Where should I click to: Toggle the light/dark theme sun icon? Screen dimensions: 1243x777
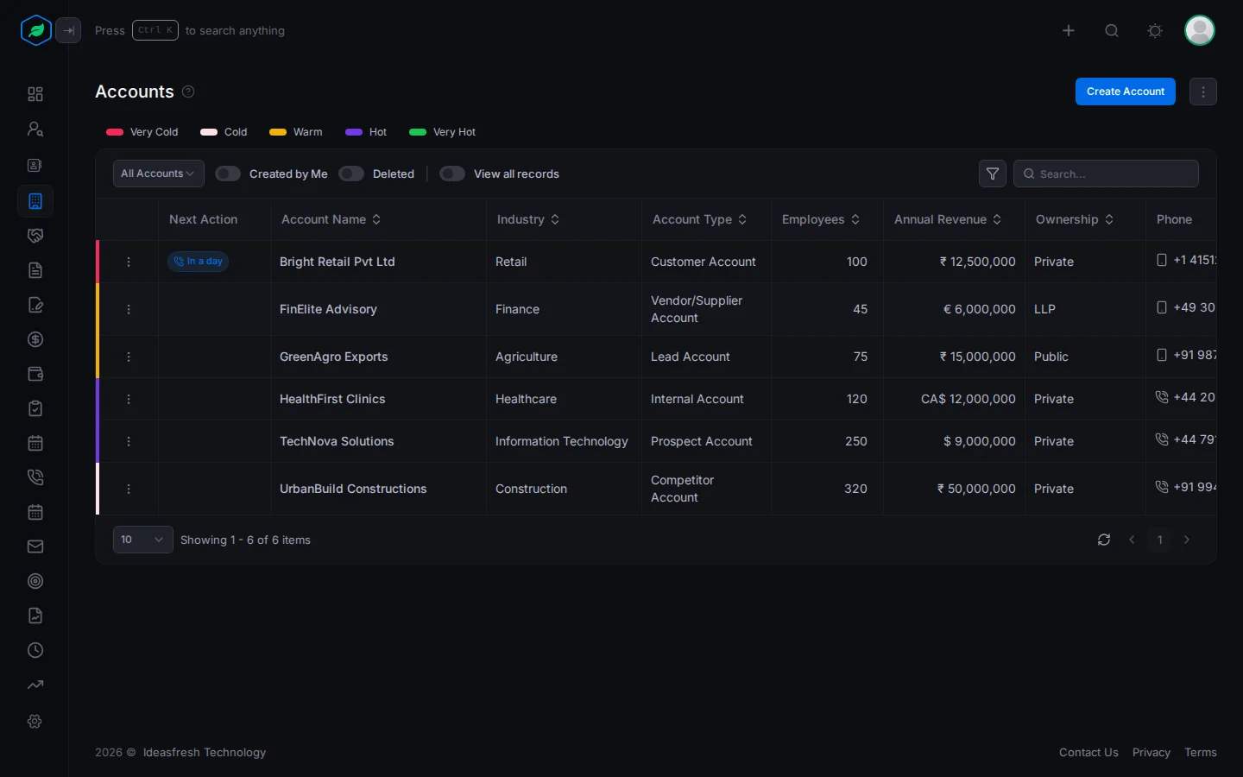click(1155, 31)
